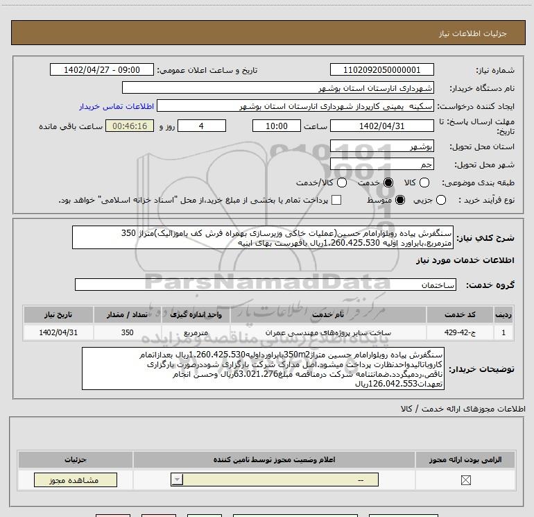The height and width of the screenshot is (517, 534).
Task: Click the توضیحات خریدار text area
Action: click(x=263, y=368)
